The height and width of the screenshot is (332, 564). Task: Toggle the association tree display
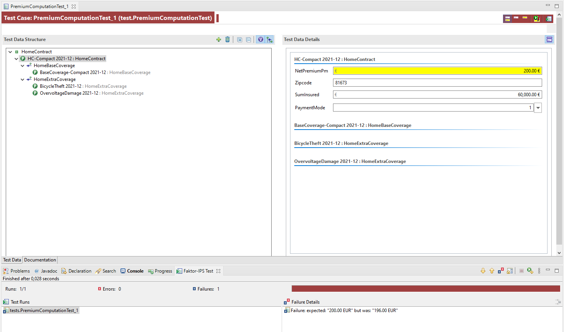coord(269,39)
